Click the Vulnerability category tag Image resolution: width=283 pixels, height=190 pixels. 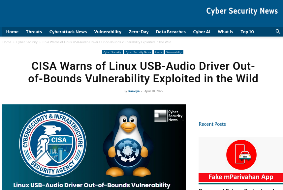174,52
